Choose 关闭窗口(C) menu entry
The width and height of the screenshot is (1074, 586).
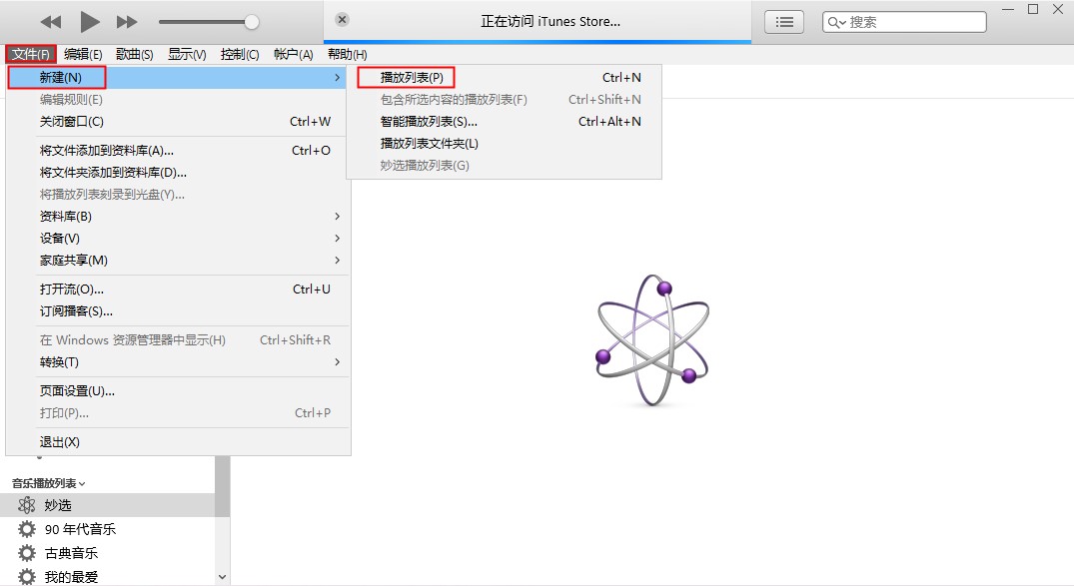(x=178, y=121)
